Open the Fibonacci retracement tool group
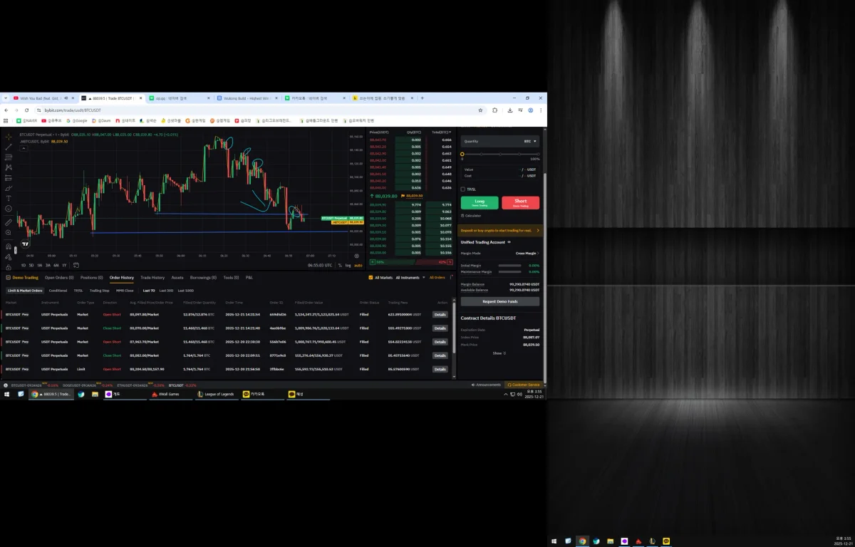 pyautogui.click(x=9, y=157)
